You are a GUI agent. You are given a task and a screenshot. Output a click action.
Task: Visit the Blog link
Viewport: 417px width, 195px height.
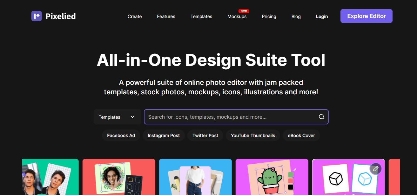click(x=296, y=16)
